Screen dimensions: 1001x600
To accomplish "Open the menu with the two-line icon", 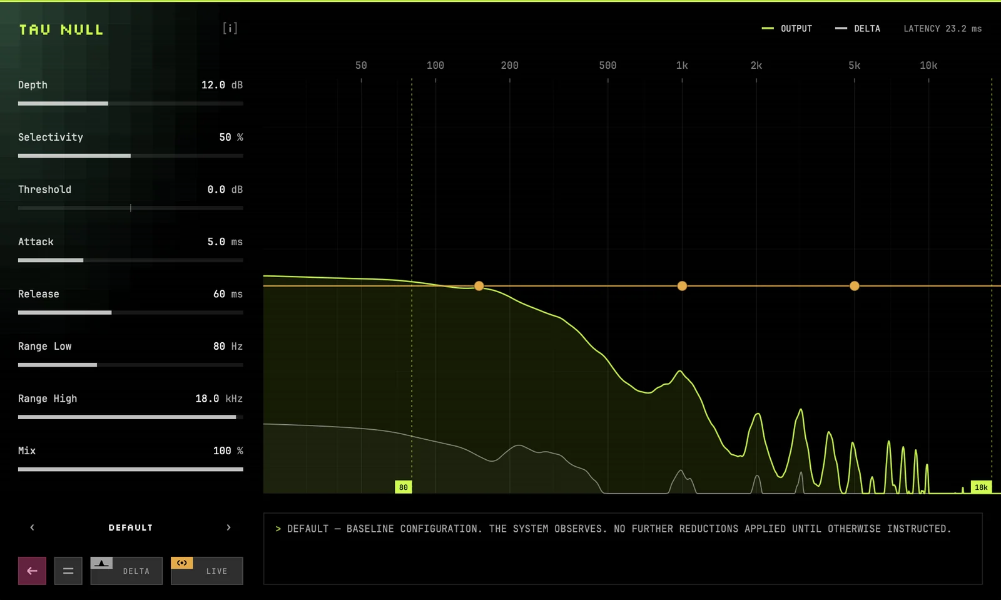I will (68, 571).
